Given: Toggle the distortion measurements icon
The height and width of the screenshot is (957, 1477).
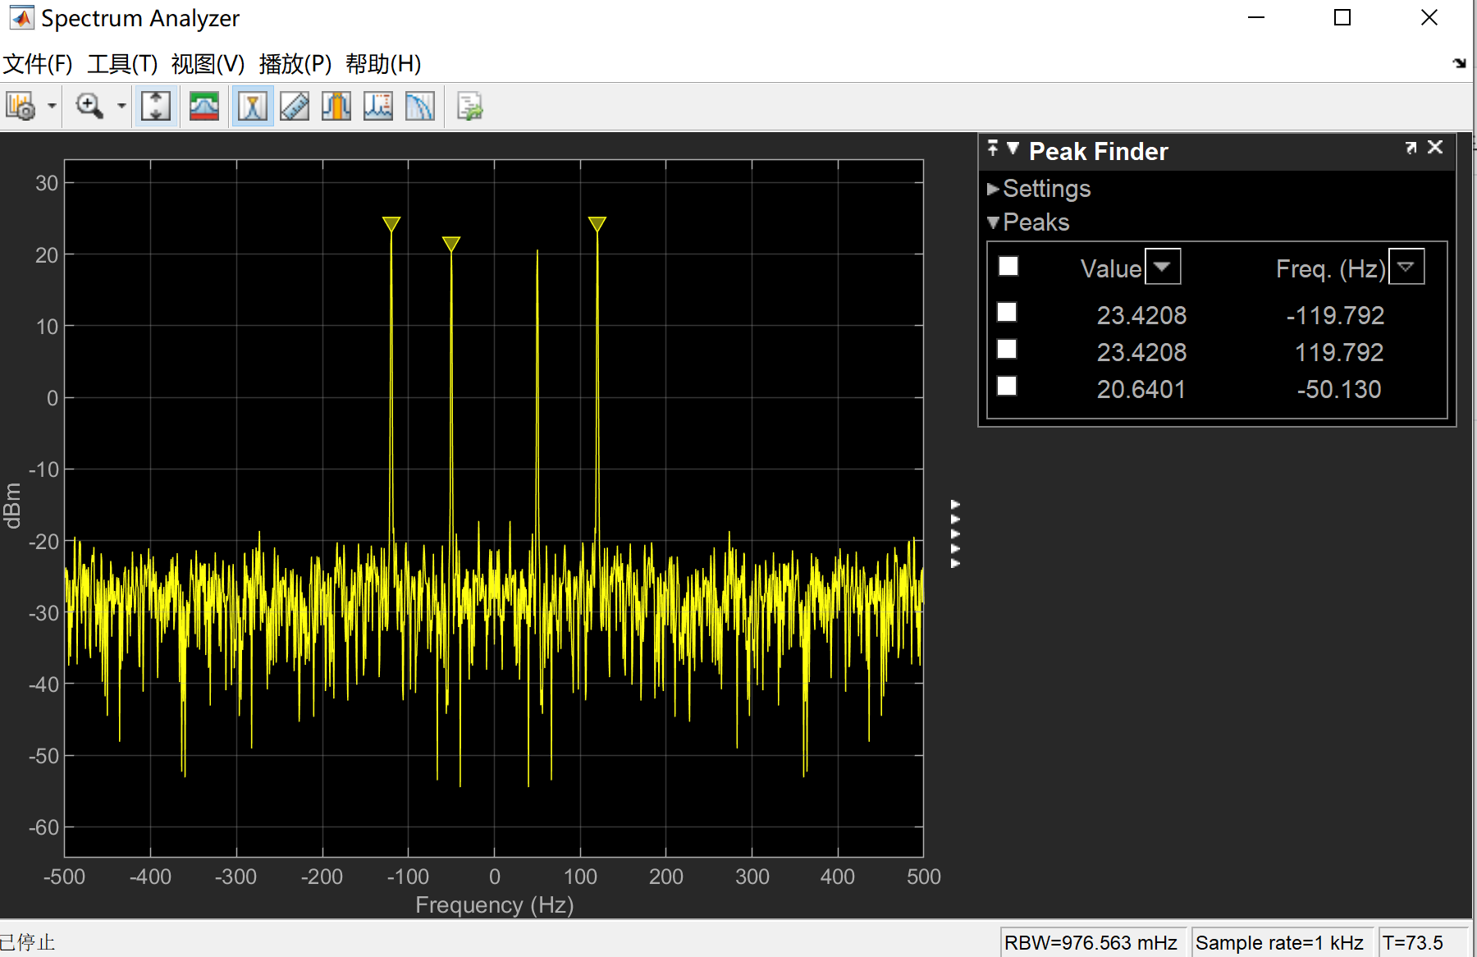Looking at the screenshot, I should coord(378,107).
